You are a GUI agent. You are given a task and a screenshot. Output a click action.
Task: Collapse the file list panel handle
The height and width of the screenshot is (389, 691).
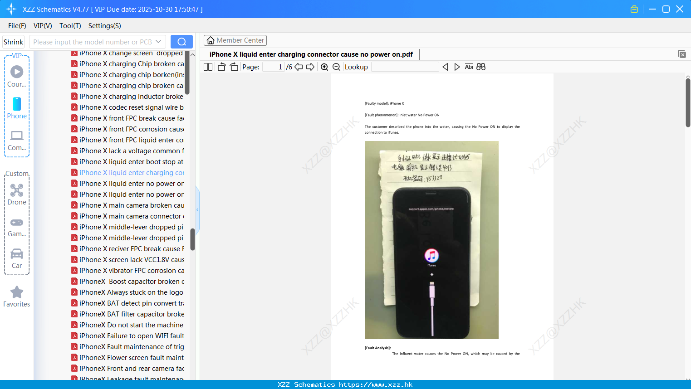tap(197, 209)
